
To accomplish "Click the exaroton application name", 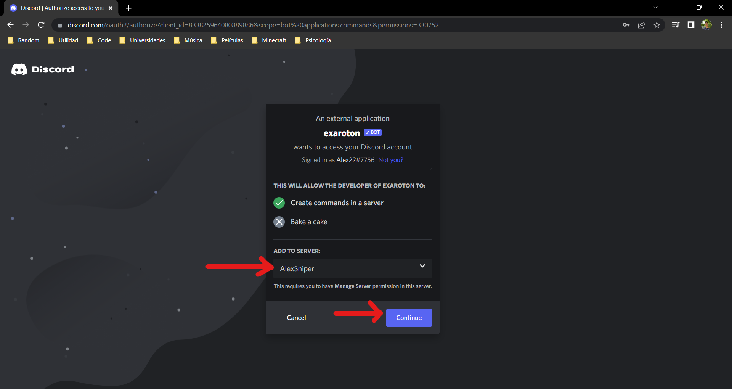I will [x=342, y=133].
